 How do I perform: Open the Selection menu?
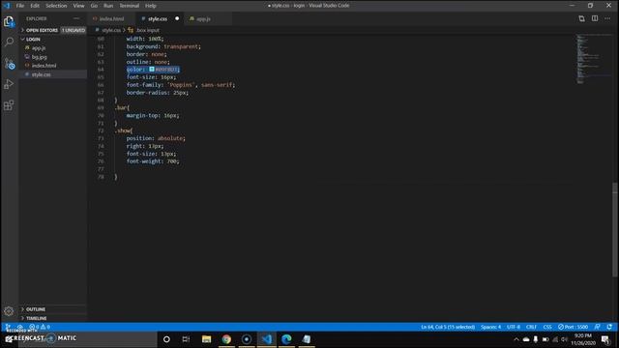pyautogui.click(x=56, y=6)
